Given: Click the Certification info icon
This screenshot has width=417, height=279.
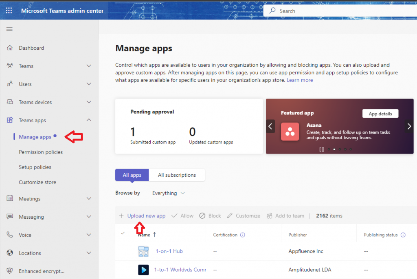Looking at the screenshot, I should click(243, 235).
